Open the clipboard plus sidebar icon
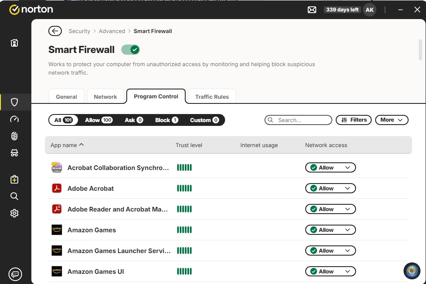The width and height of the screenshot is (426, 284). (x=14, y=179)
